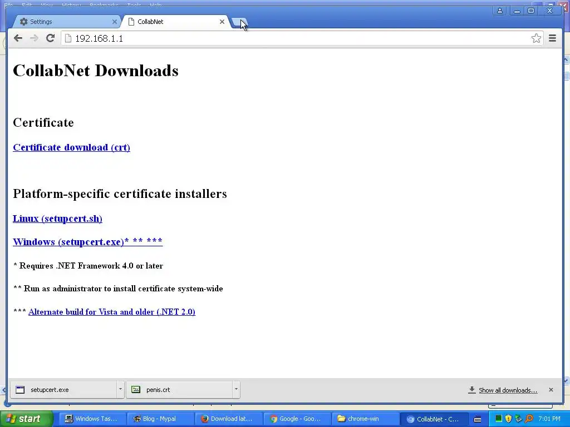
Task: Click the orange magnifier tray icon
Action: pyautogui.click(x=529, y=419)
